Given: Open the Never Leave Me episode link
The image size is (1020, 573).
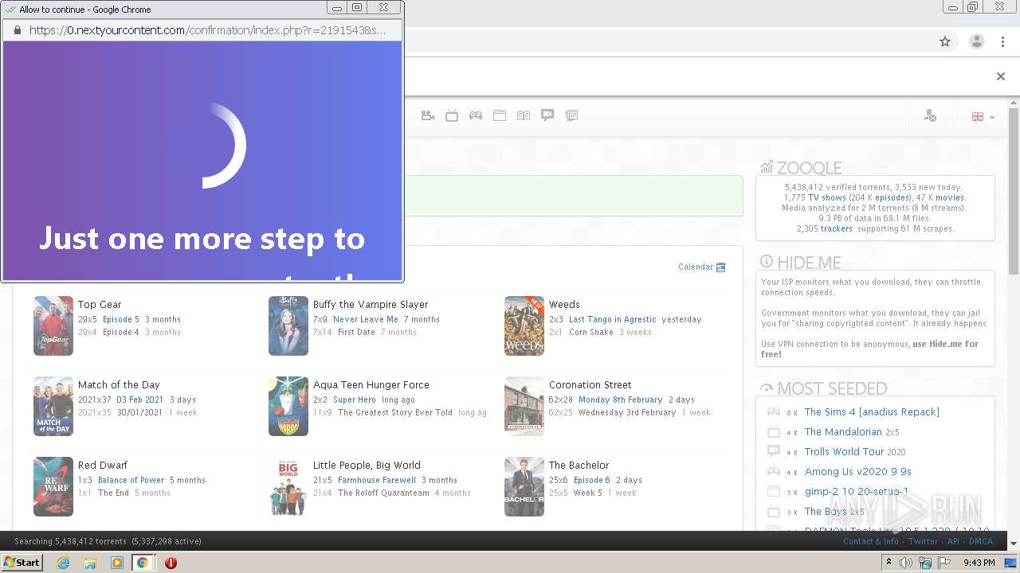Looking at the screenshot, I should coord(366,319).
